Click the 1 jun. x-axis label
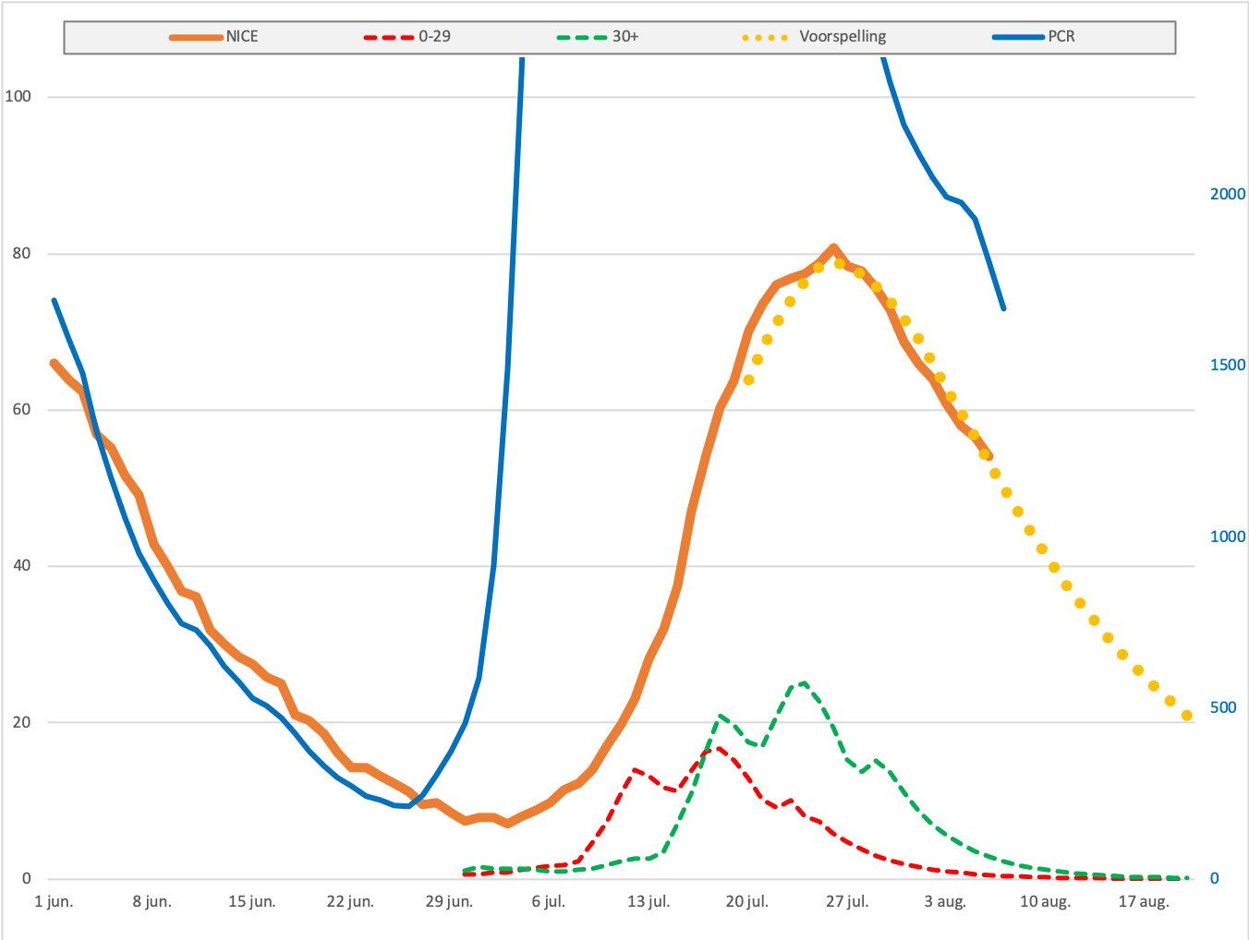 pyautogui.click(x=54, y=901)
